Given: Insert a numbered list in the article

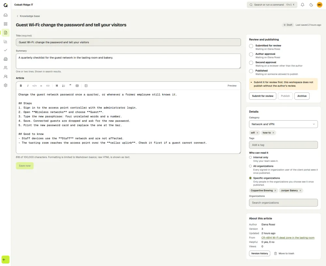Looking at the screenshot, I should click(64, 86).
